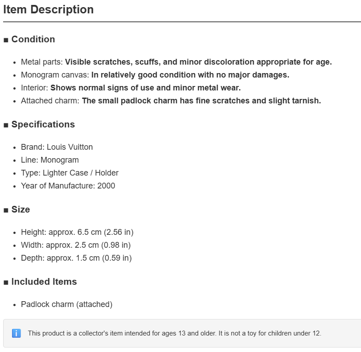The image size is (361, 352).
Task: Click the Included Items heading
Action: (44, 282)
